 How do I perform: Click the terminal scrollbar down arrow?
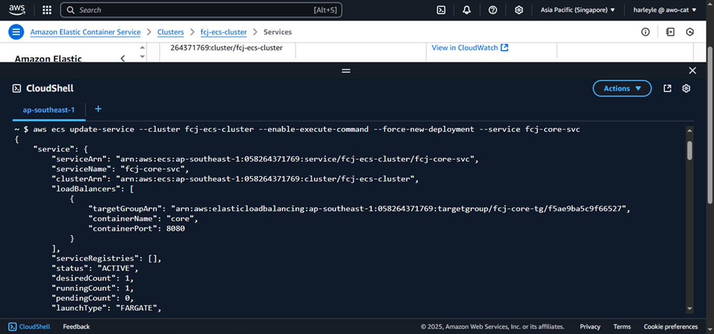point(689,309)
